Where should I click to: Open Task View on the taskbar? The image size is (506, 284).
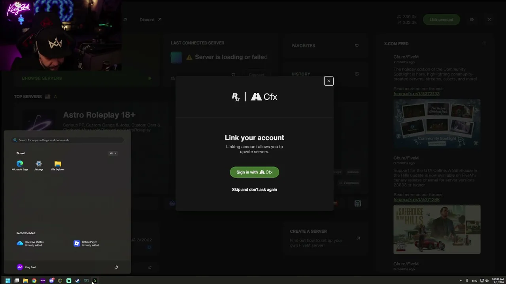(x=17, y=281)
